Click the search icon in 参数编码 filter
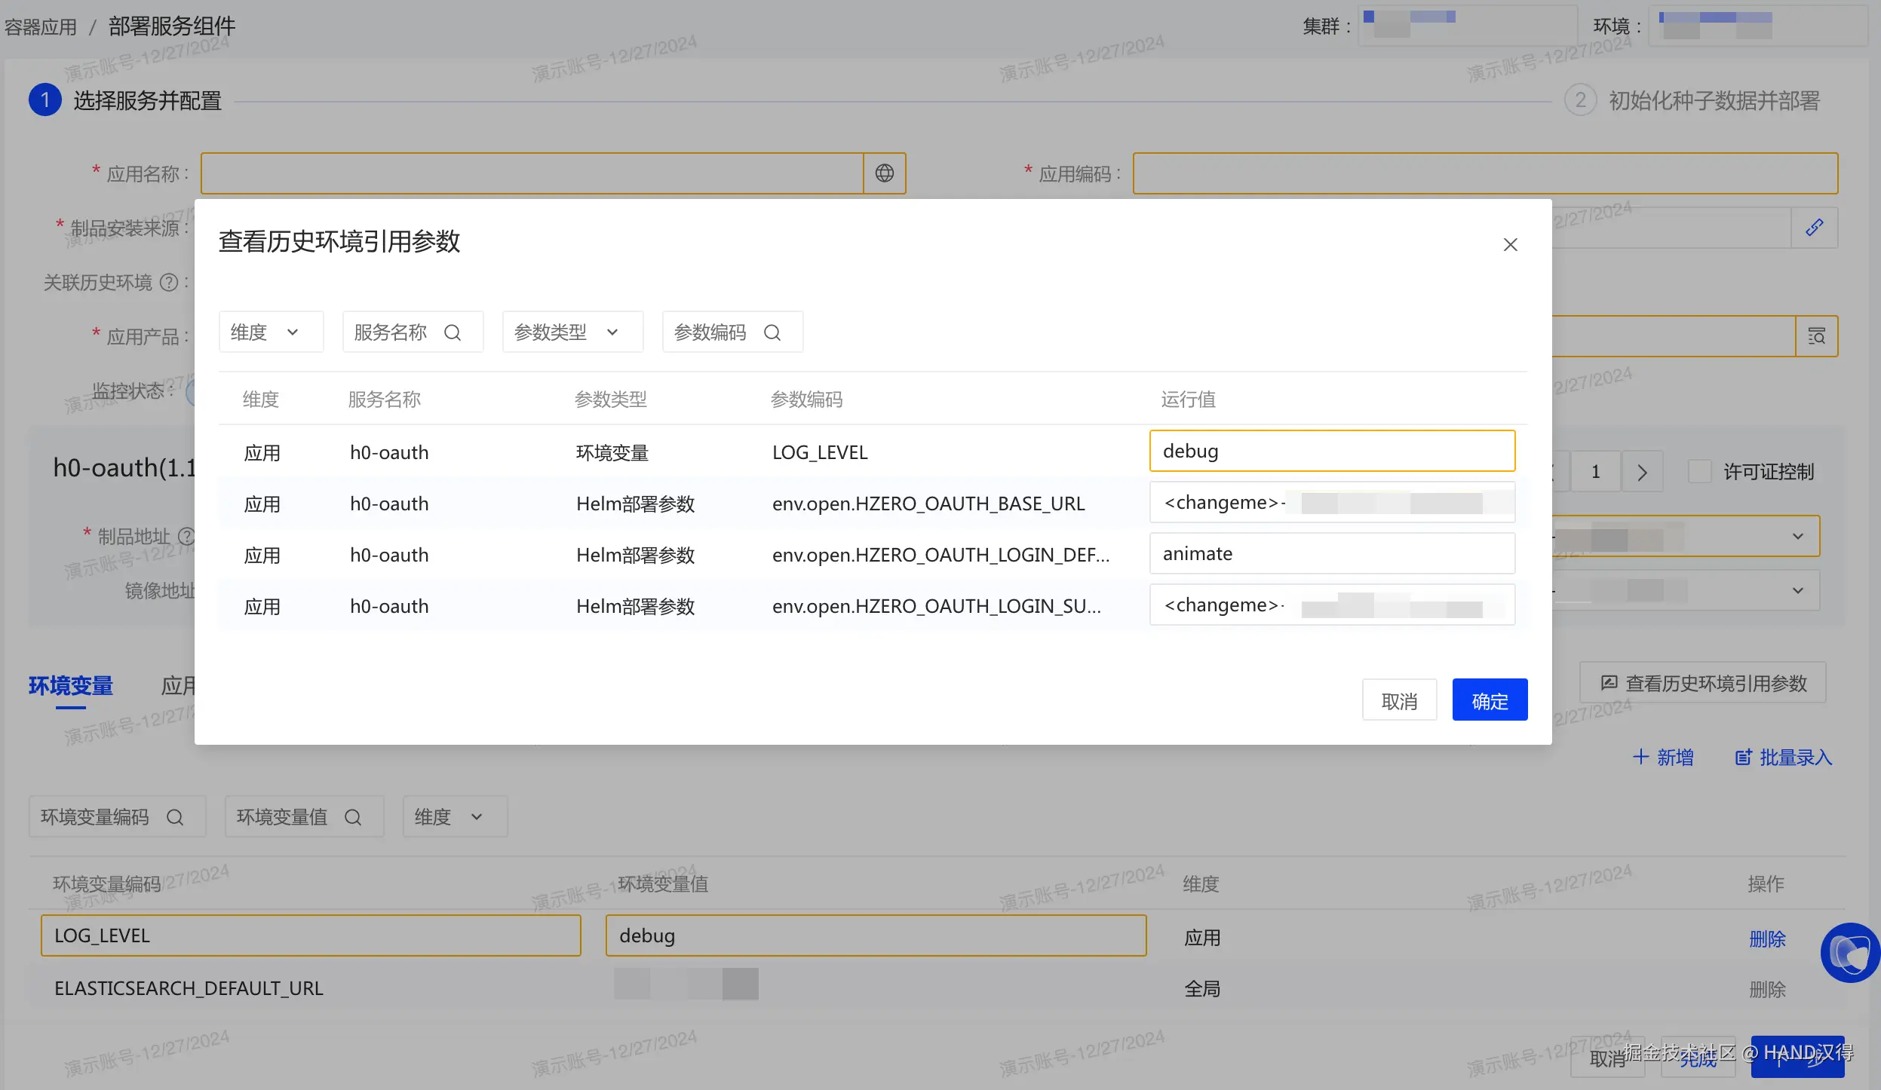The image size is (1881, 1090). pos(772,332)
